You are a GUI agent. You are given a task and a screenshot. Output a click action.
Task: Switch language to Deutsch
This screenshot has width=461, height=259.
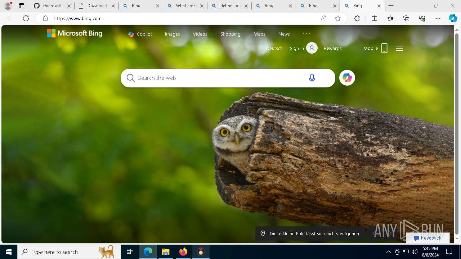coord(274,48)
